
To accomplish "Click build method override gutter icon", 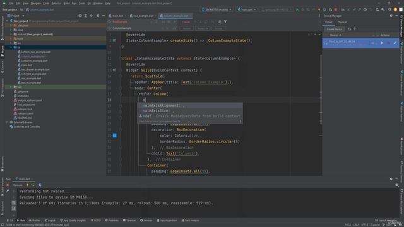I will (x=114, y=70).
